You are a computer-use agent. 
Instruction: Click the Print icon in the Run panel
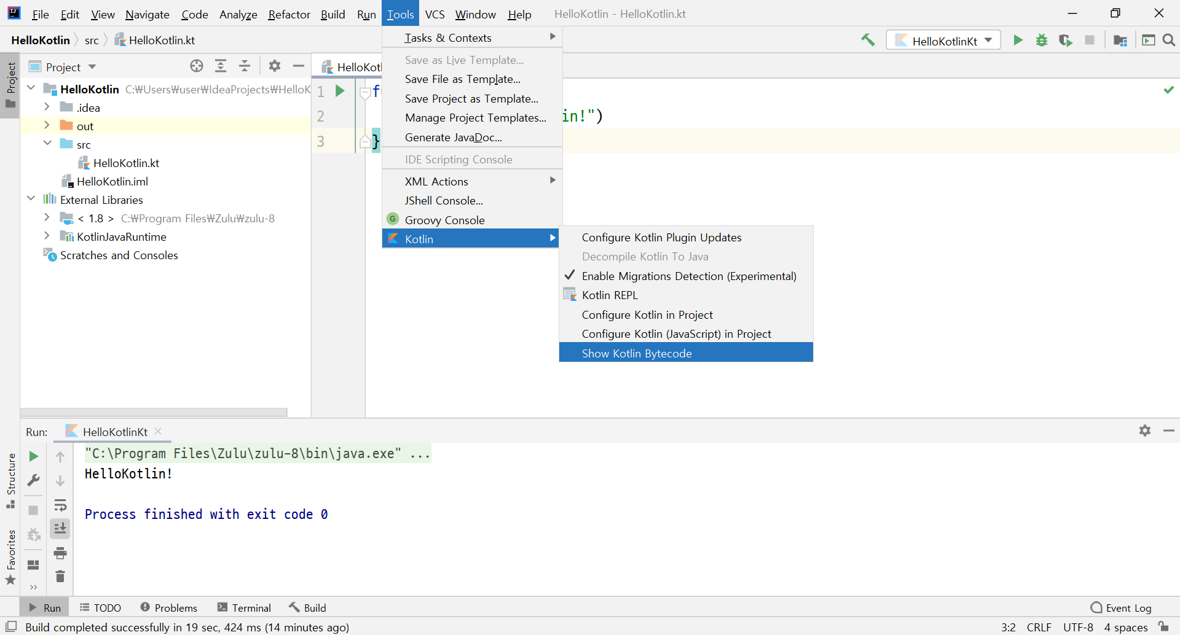coord(60,553)
